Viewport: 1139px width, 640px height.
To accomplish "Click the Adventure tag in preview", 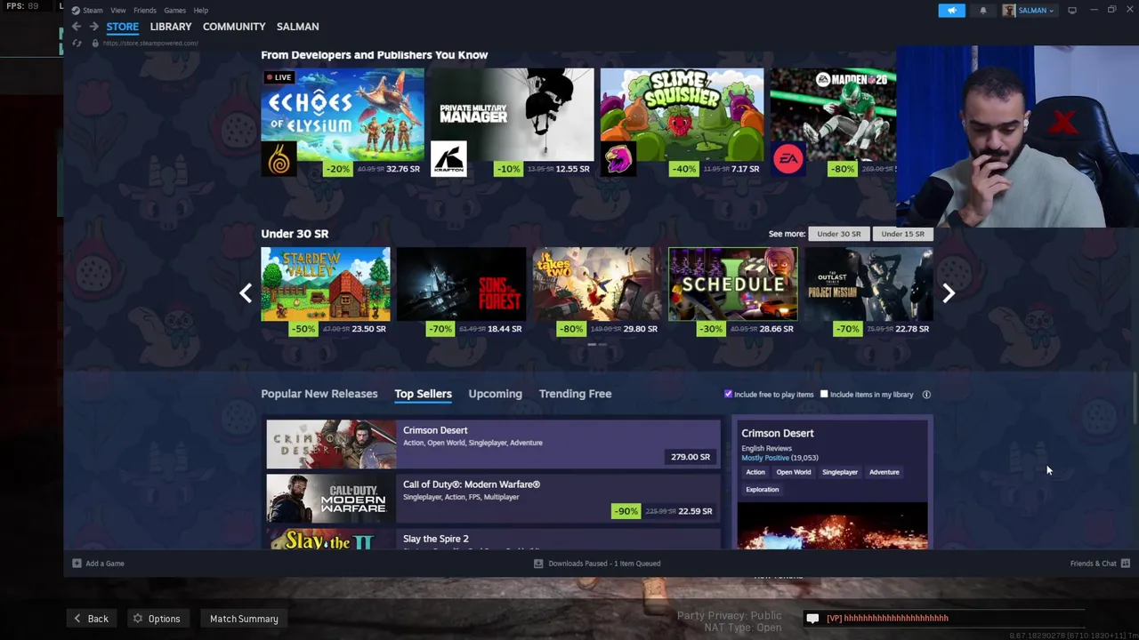I will coord(885,472).
